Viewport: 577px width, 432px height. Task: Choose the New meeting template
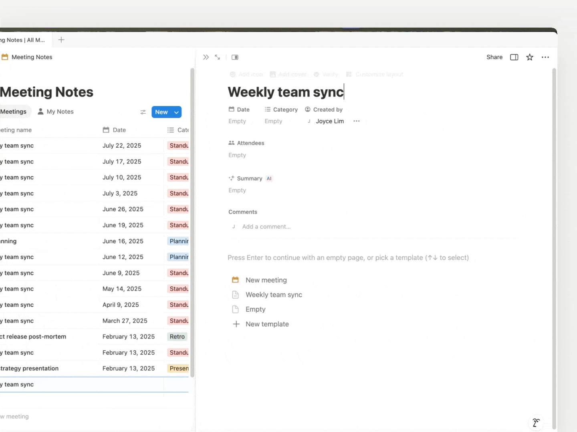pyautogui.click(x=266, y=280)
